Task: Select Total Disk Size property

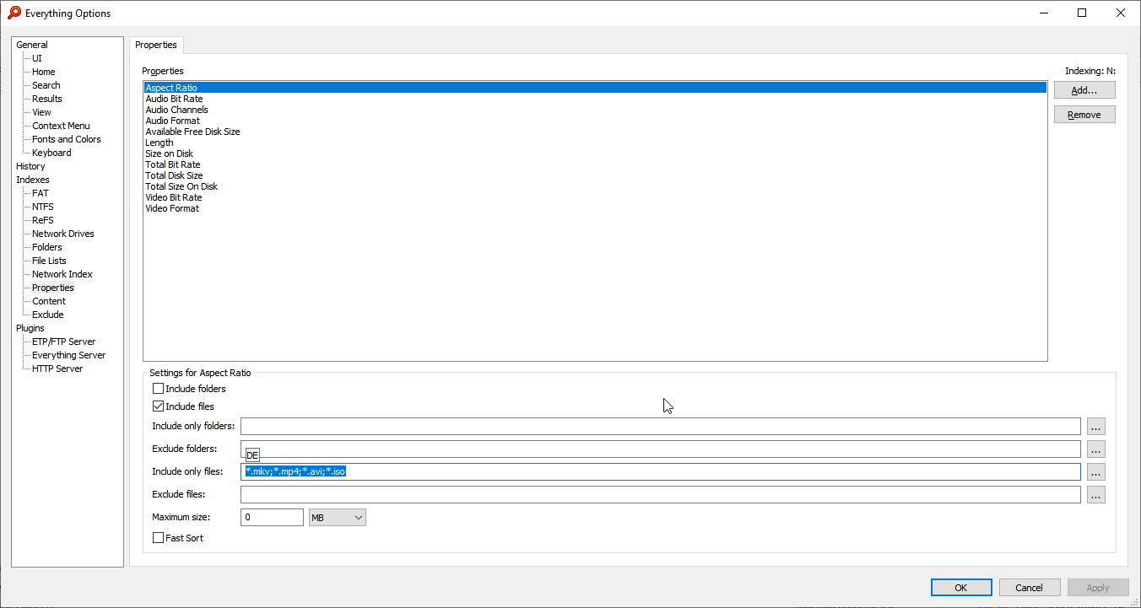Action: click(x=595, y=175)
